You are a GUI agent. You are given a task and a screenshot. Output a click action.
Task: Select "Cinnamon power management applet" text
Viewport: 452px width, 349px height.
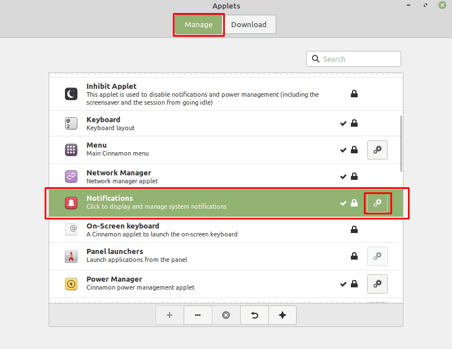[140, 287]
